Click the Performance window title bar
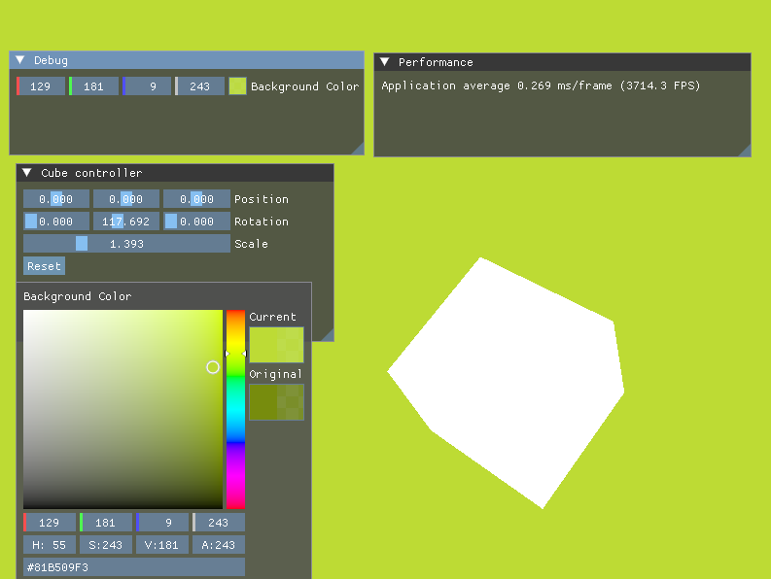This screenshot has width=771, height=579. [562, 62]
